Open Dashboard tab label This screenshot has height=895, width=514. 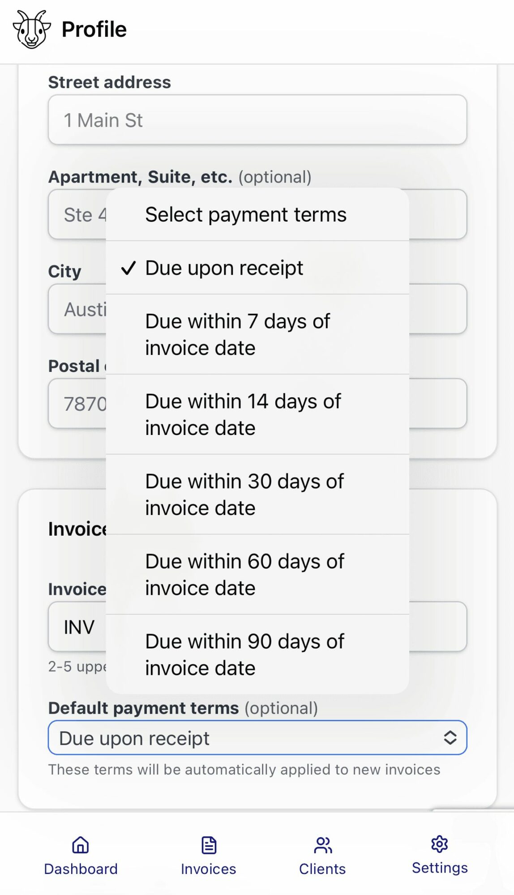coord(81,869)
